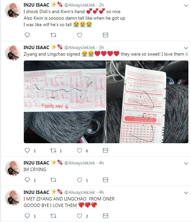The height and width of the screenshot is (222, 191).
Task: Reply to the 'IM CRYING' tweet
Action: point(27,180)
